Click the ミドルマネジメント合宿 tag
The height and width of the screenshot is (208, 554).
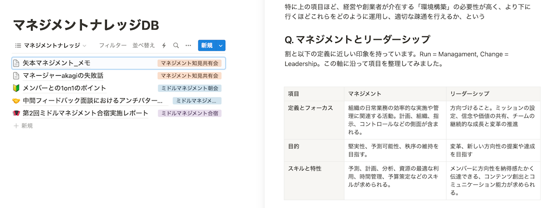click(x=190, y=113)
